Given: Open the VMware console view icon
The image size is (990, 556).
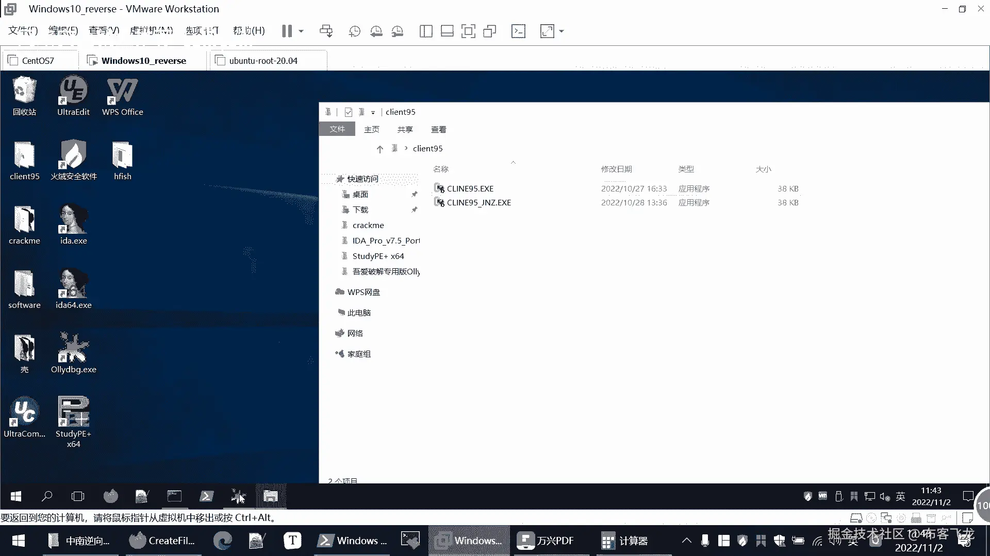Looking at the screenshot, I should tap(518, 31).
